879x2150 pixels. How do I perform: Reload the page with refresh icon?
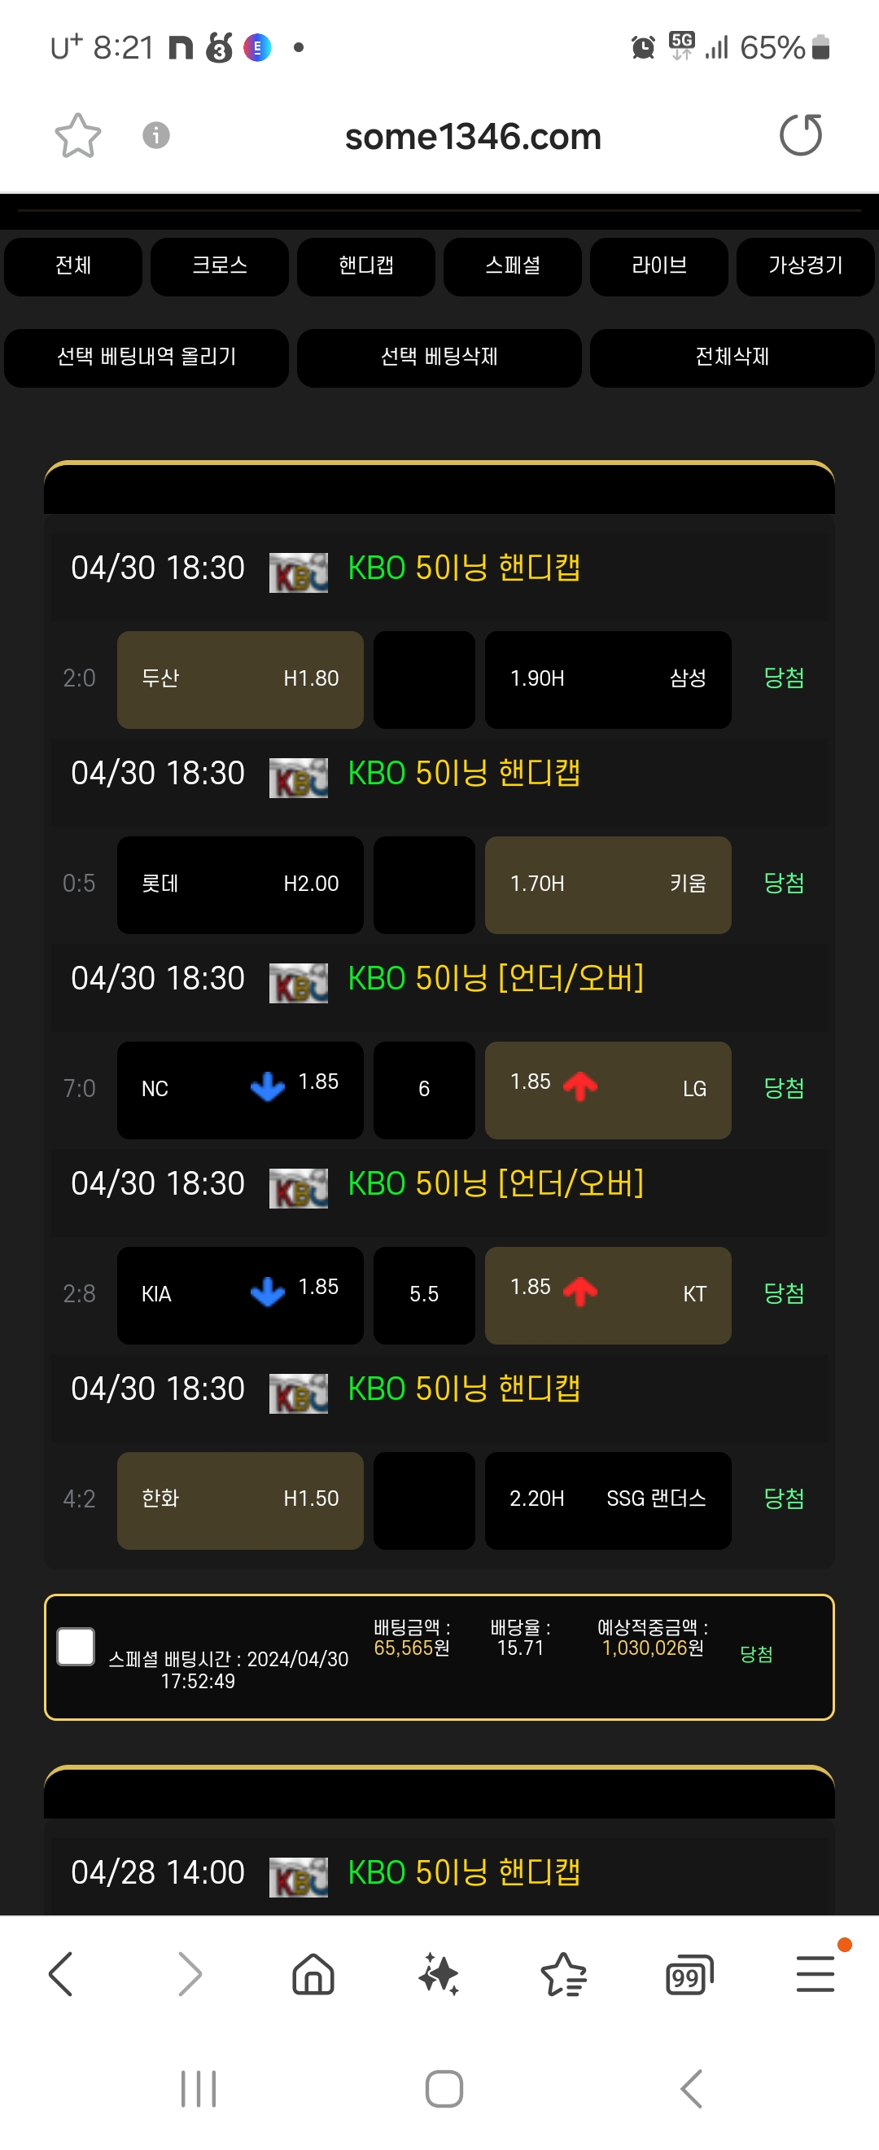[x=801, y=135]
